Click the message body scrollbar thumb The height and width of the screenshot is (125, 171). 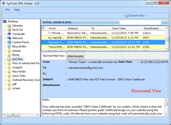coord(166,104)
